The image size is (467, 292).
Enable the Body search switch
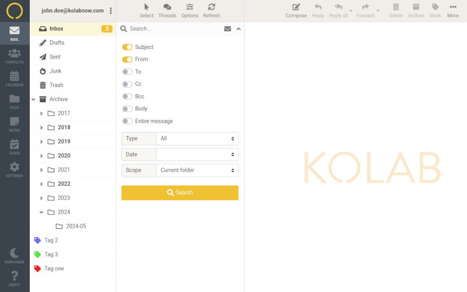coord(127,109)
